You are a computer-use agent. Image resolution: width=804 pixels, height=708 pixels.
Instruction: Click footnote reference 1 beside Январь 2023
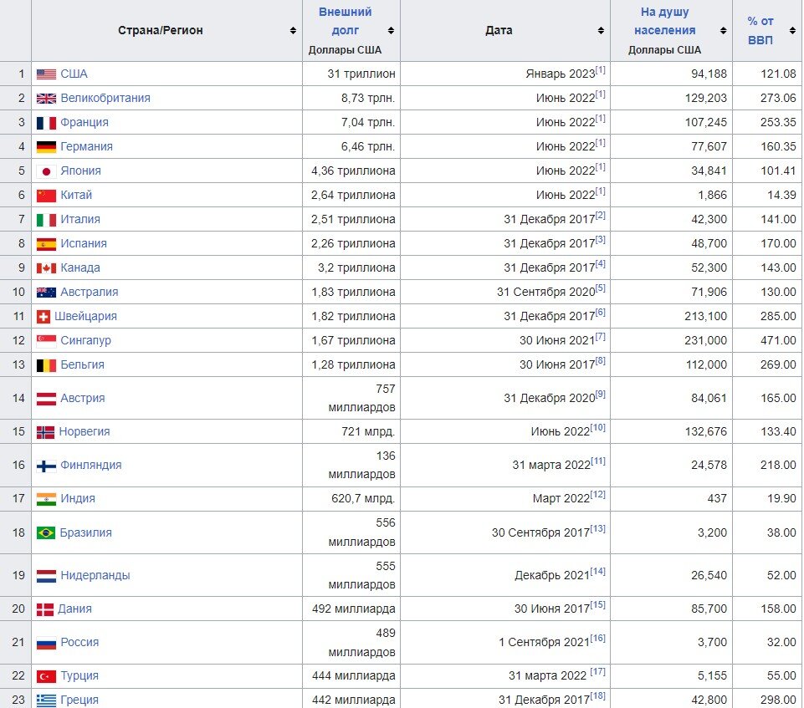(601, 70)
